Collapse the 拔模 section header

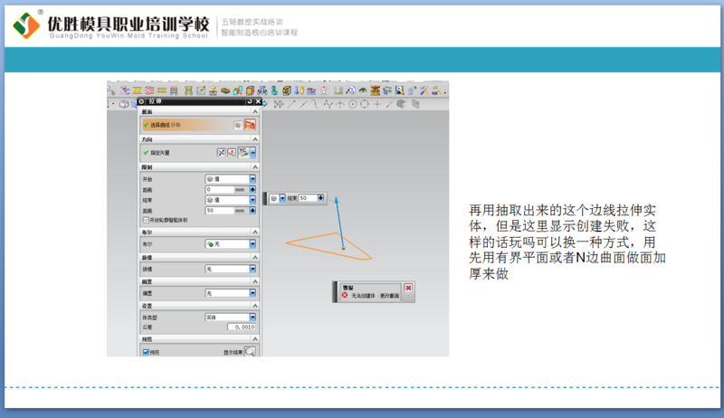pyautogui.click(x=255, y=257)
